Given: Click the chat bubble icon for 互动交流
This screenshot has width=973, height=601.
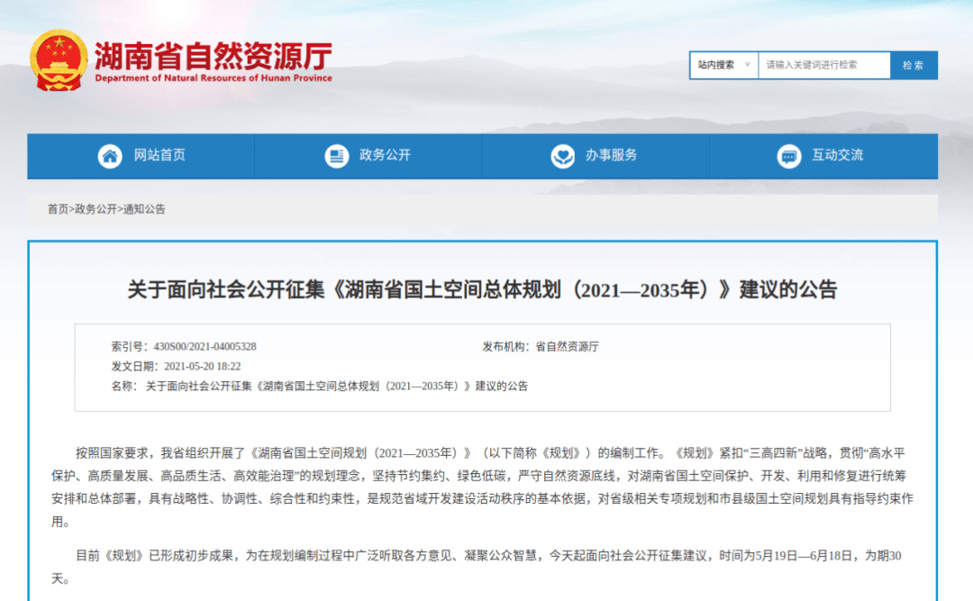Looking at the screenshot, I should pos(789,156).
